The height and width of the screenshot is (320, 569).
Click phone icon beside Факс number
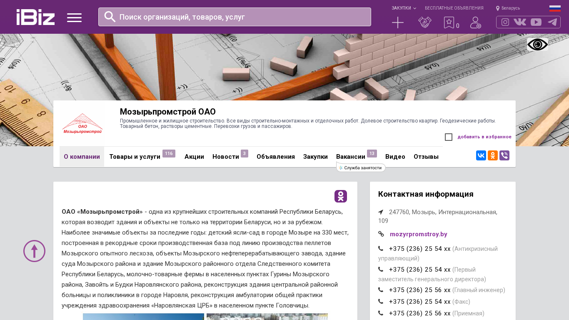tap(381, 301)
